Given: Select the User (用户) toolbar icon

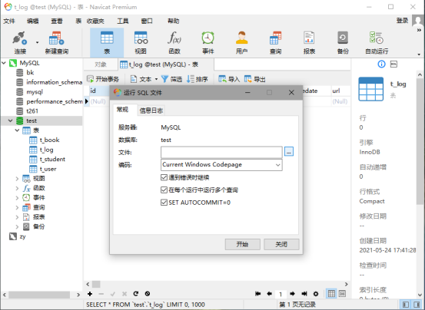Looking at the screenshot, I should point(241,43).
